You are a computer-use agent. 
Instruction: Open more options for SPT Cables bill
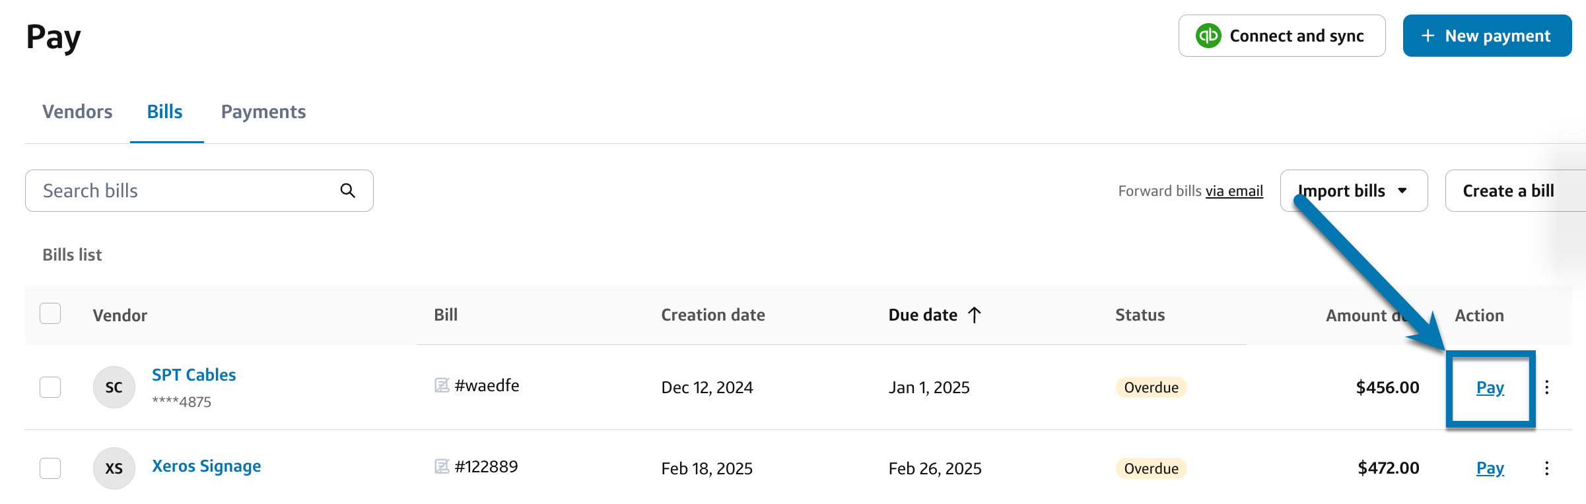(1546, 387)
